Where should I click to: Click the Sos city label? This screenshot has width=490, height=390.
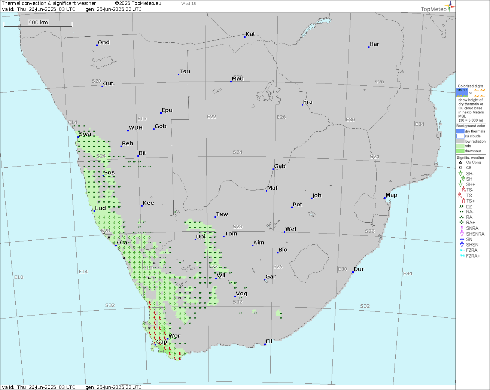pos(109,173)
